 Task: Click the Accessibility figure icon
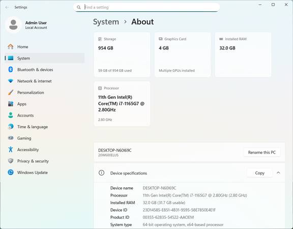11,150
